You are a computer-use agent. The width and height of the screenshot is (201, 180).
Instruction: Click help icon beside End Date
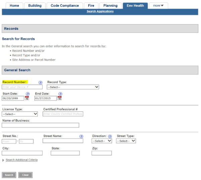(60, 94)
